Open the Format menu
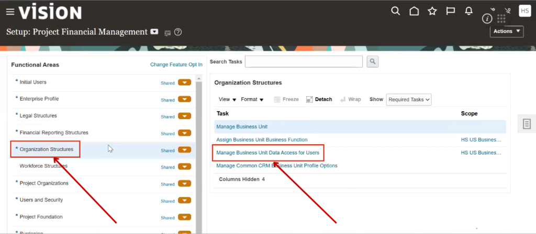The image size is (536, 234). click(252, 99)
